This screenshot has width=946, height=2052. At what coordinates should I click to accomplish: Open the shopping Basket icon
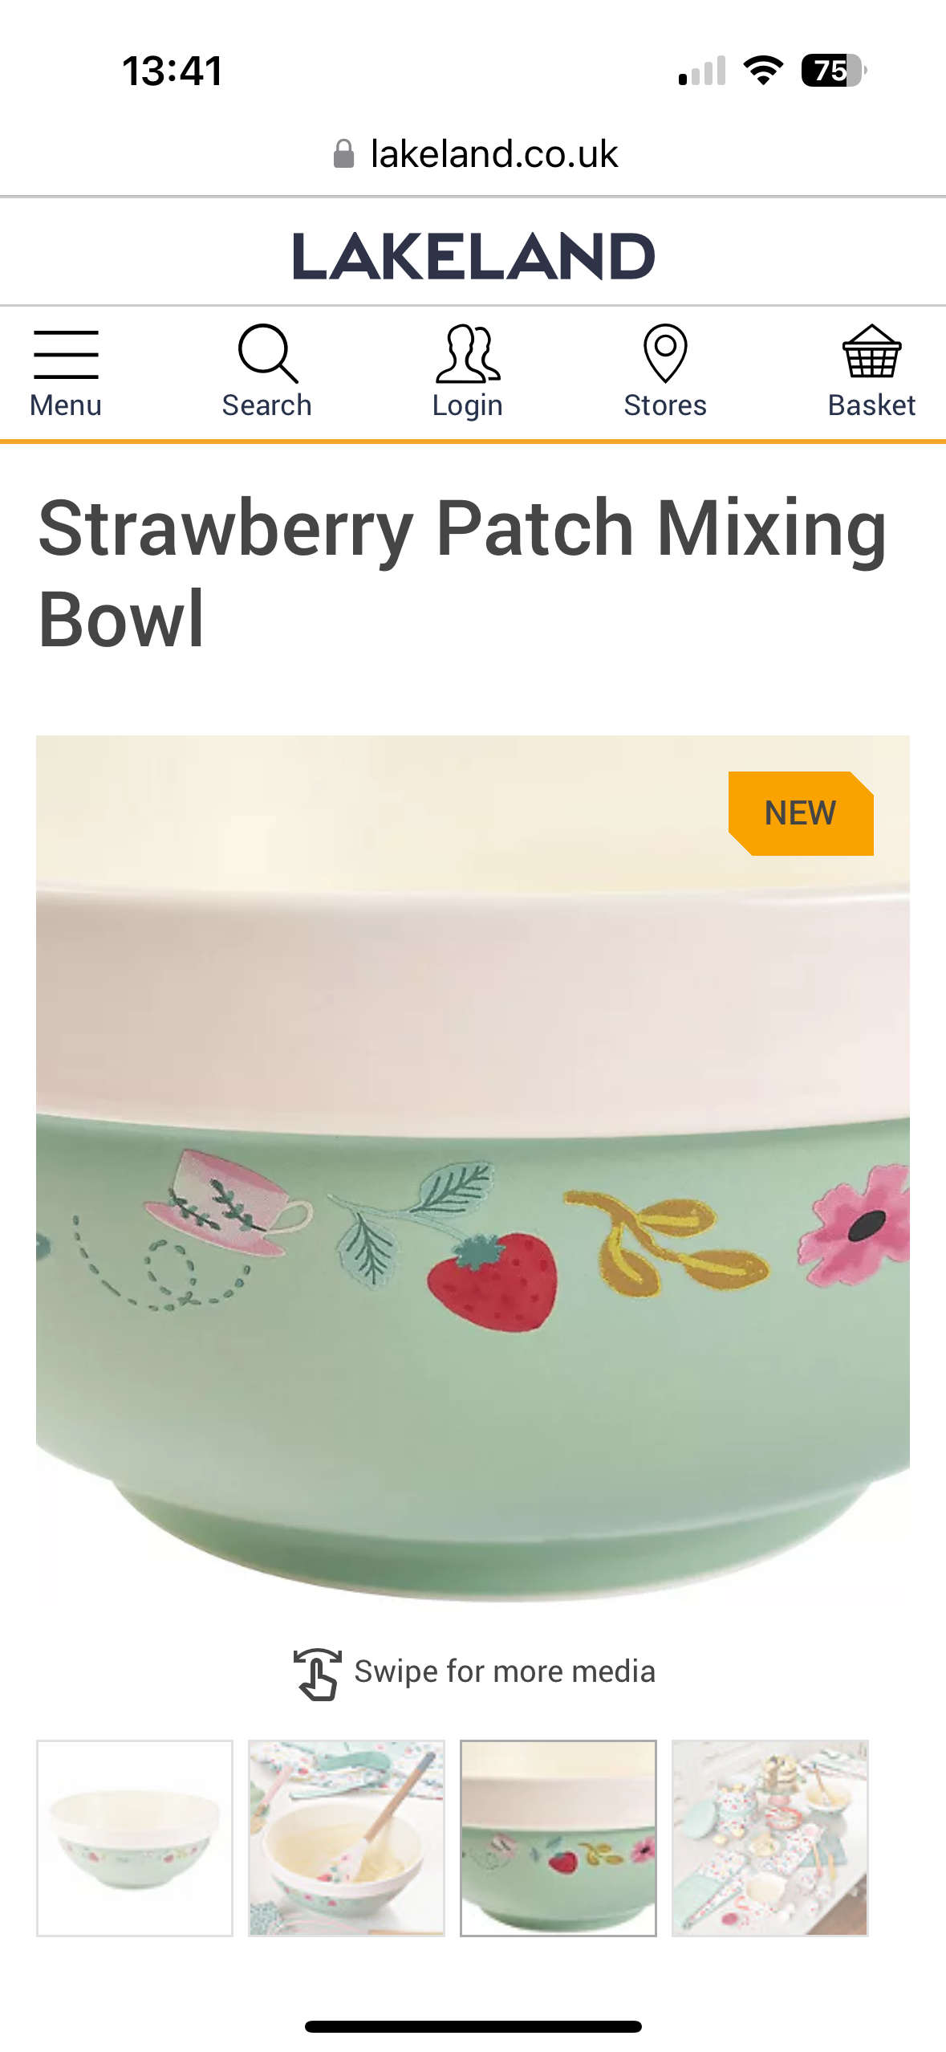(x=871, y=352)
